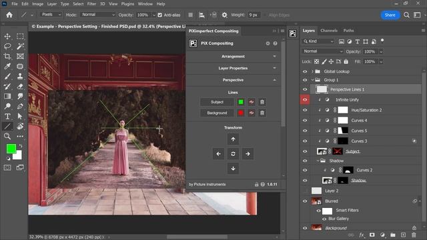The height and width of the screenshot is (240, 427).
Task: Click the Fill 100% field in Layers
Action: click(370, 61)
